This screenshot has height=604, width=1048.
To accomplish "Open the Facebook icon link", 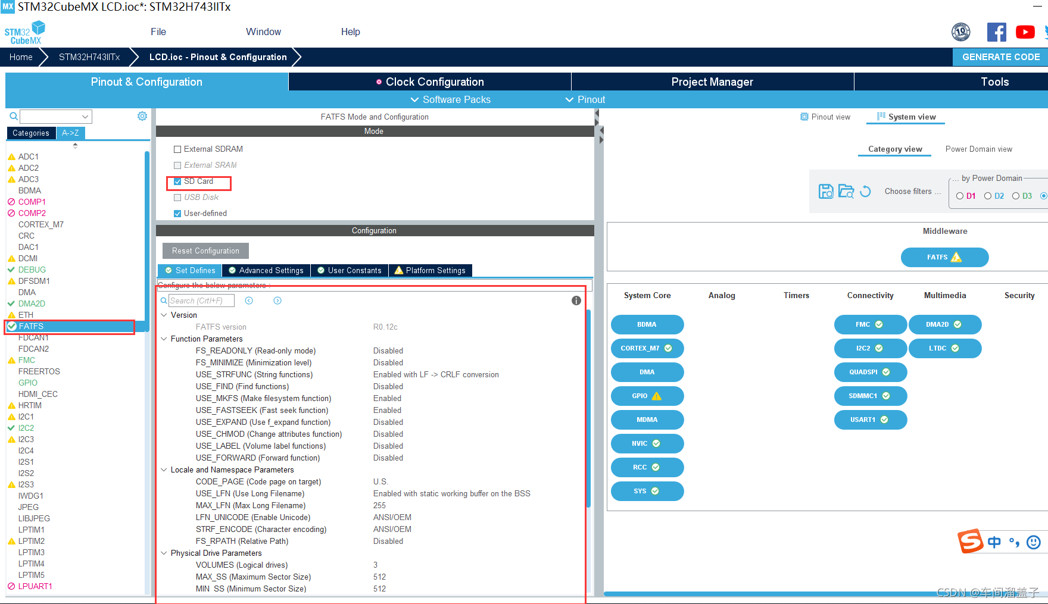I will 997,32.
